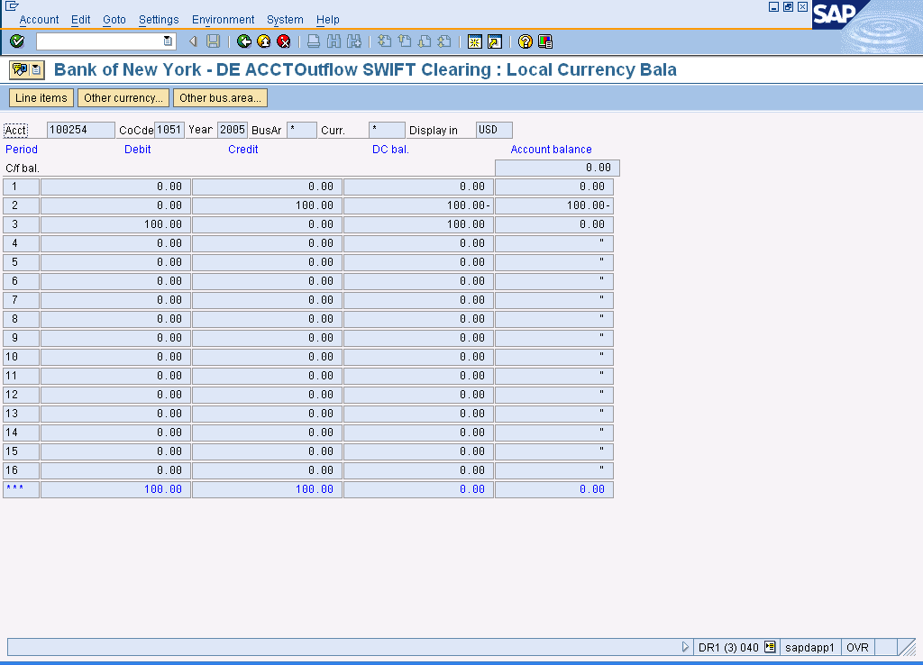Click the green checkmark Enter icon

17,41
